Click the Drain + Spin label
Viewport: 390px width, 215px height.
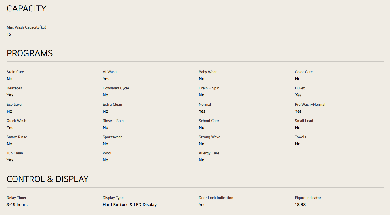point(209,88)
